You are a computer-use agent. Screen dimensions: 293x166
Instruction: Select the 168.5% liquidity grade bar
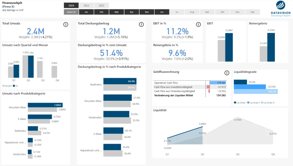[x=256, y=91]
